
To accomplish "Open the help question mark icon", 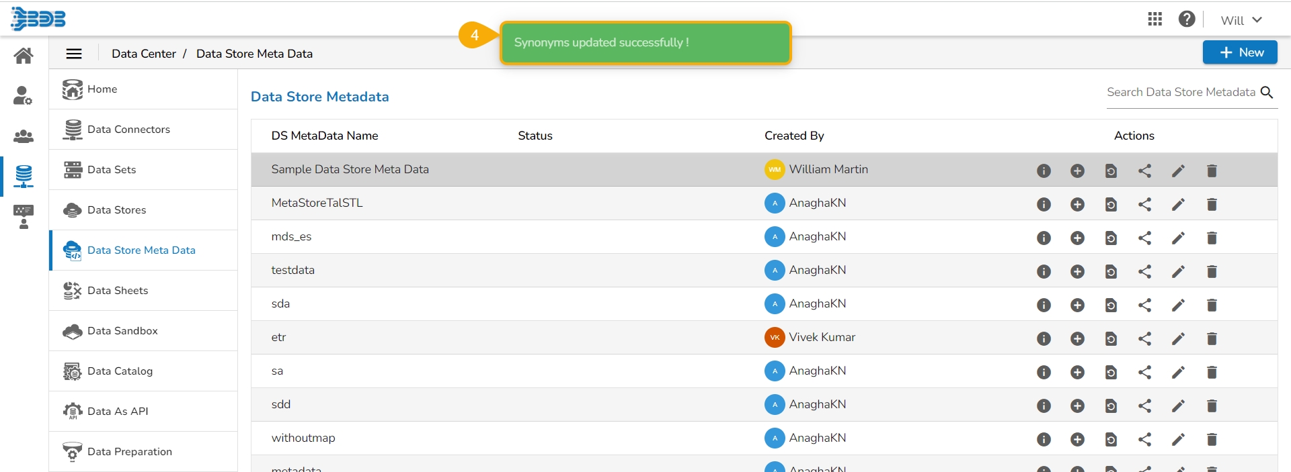I will 1187,19.
